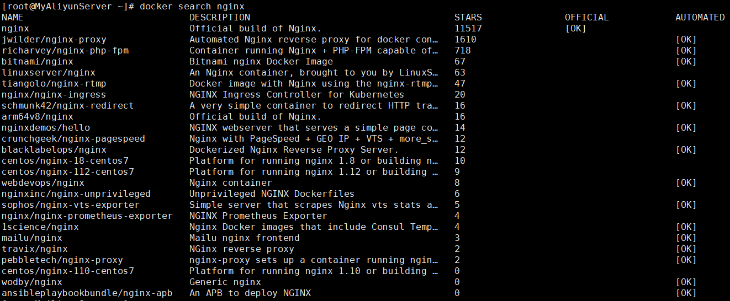The image size is (730, 301).
Task: Select the travix/nginx image name
Action: click(35, 249)
